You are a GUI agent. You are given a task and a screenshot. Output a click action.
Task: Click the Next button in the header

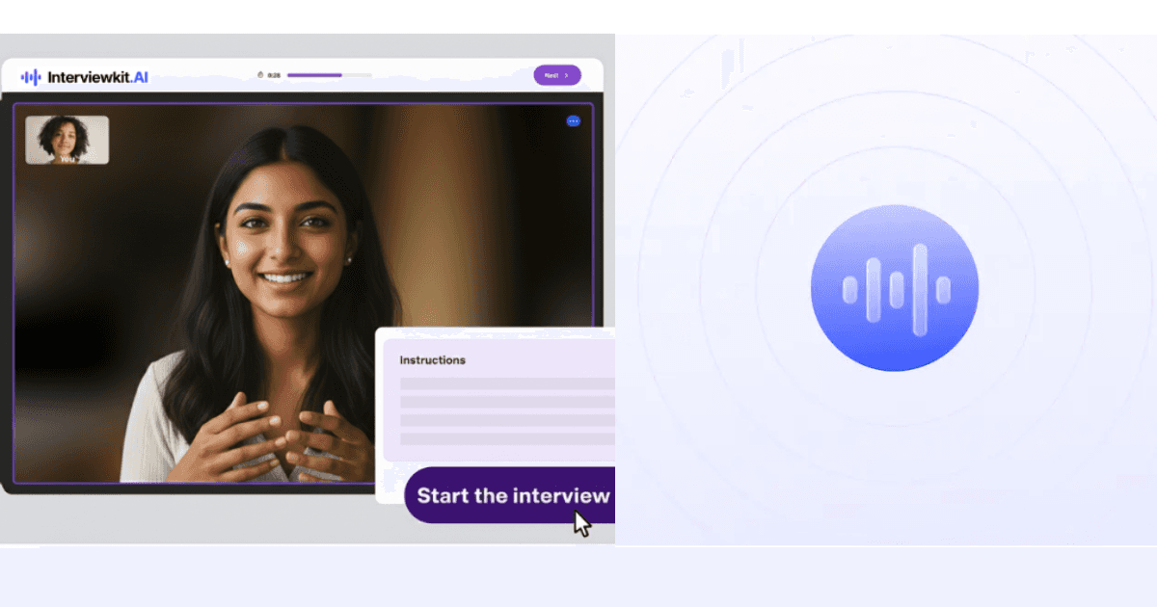(x=556, y=74)
